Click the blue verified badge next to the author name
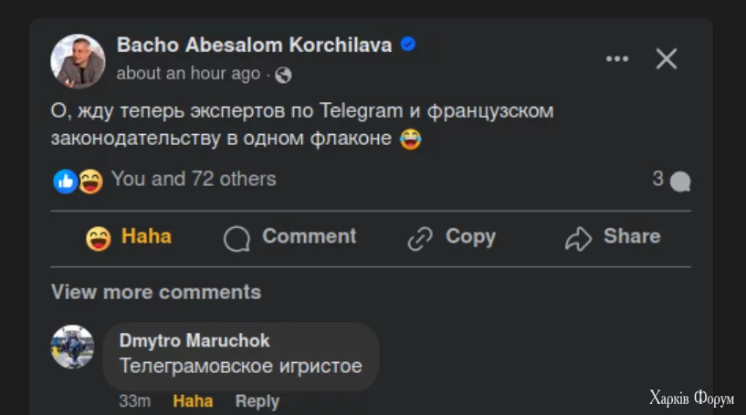 click(x=408, y=44)
